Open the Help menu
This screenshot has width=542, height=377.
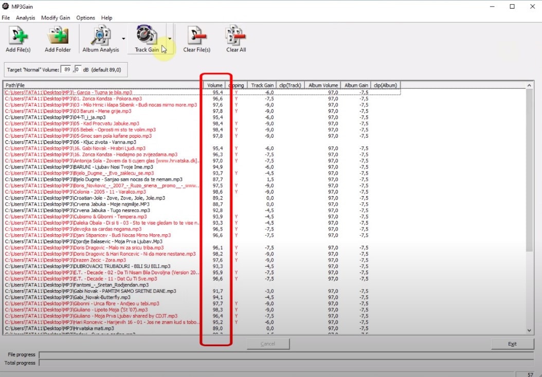[106, 17]
